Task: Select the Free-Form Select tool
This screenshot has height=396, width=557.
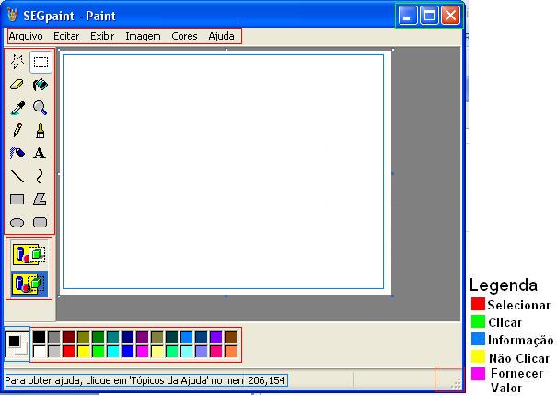Action: pyautogui.click(x=17, y=62)
